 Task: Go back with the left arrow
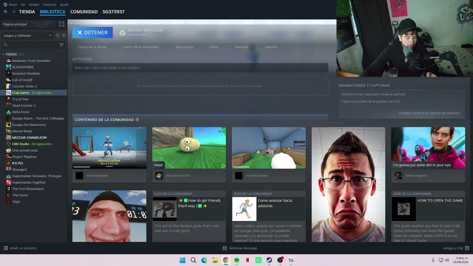pyautogui.click(x=6, y=12)
